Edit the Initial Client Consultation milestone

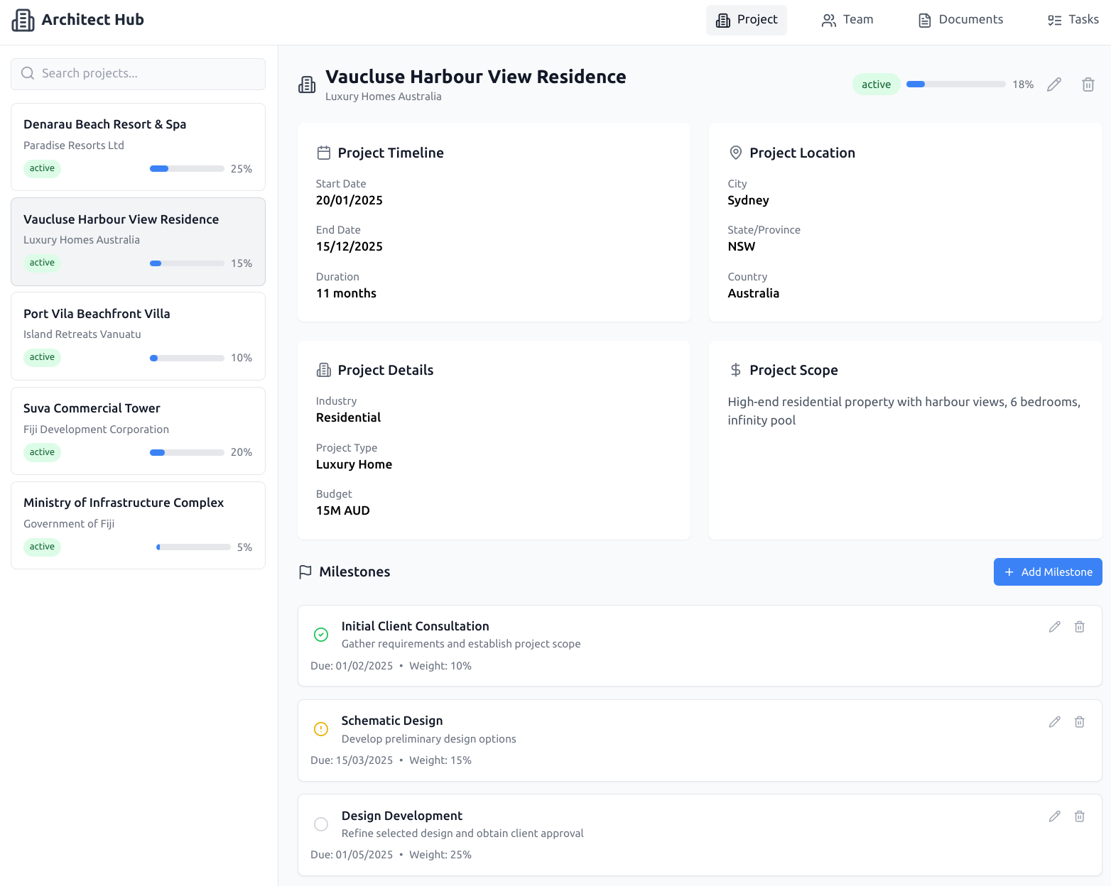tap(1054, 627)
